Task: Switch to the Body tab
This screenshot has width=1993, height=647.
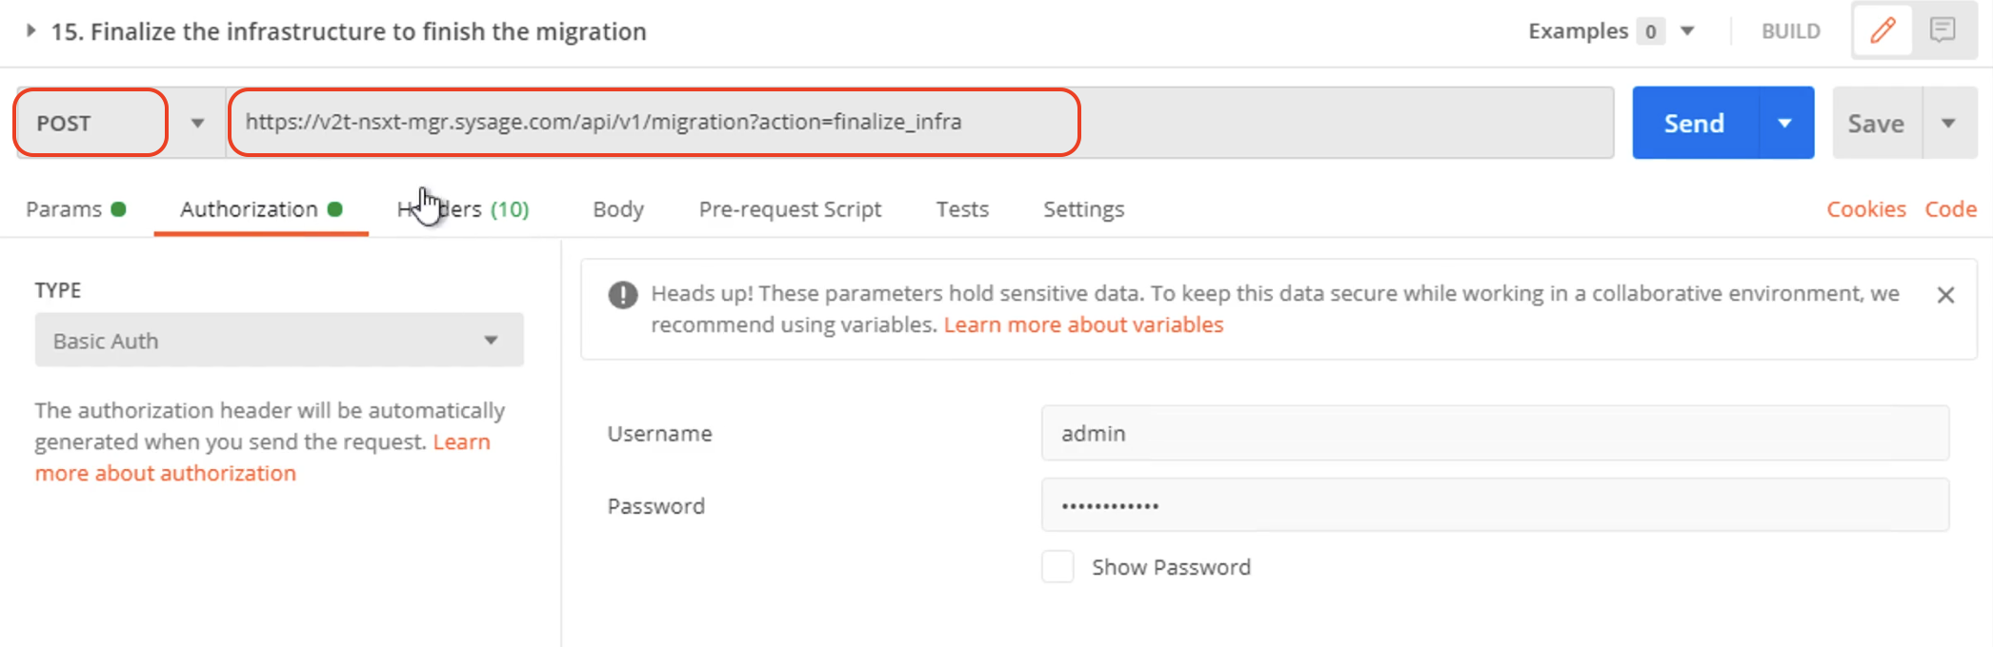Action: pos(618,209)
